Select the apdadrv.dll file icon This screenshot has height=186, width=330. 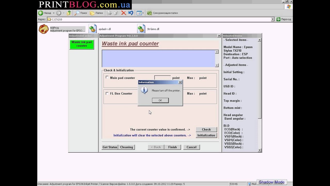pyautogui.click(x=92, y=29)
